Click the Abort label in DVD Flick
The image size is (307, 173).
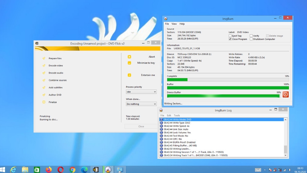152,57
